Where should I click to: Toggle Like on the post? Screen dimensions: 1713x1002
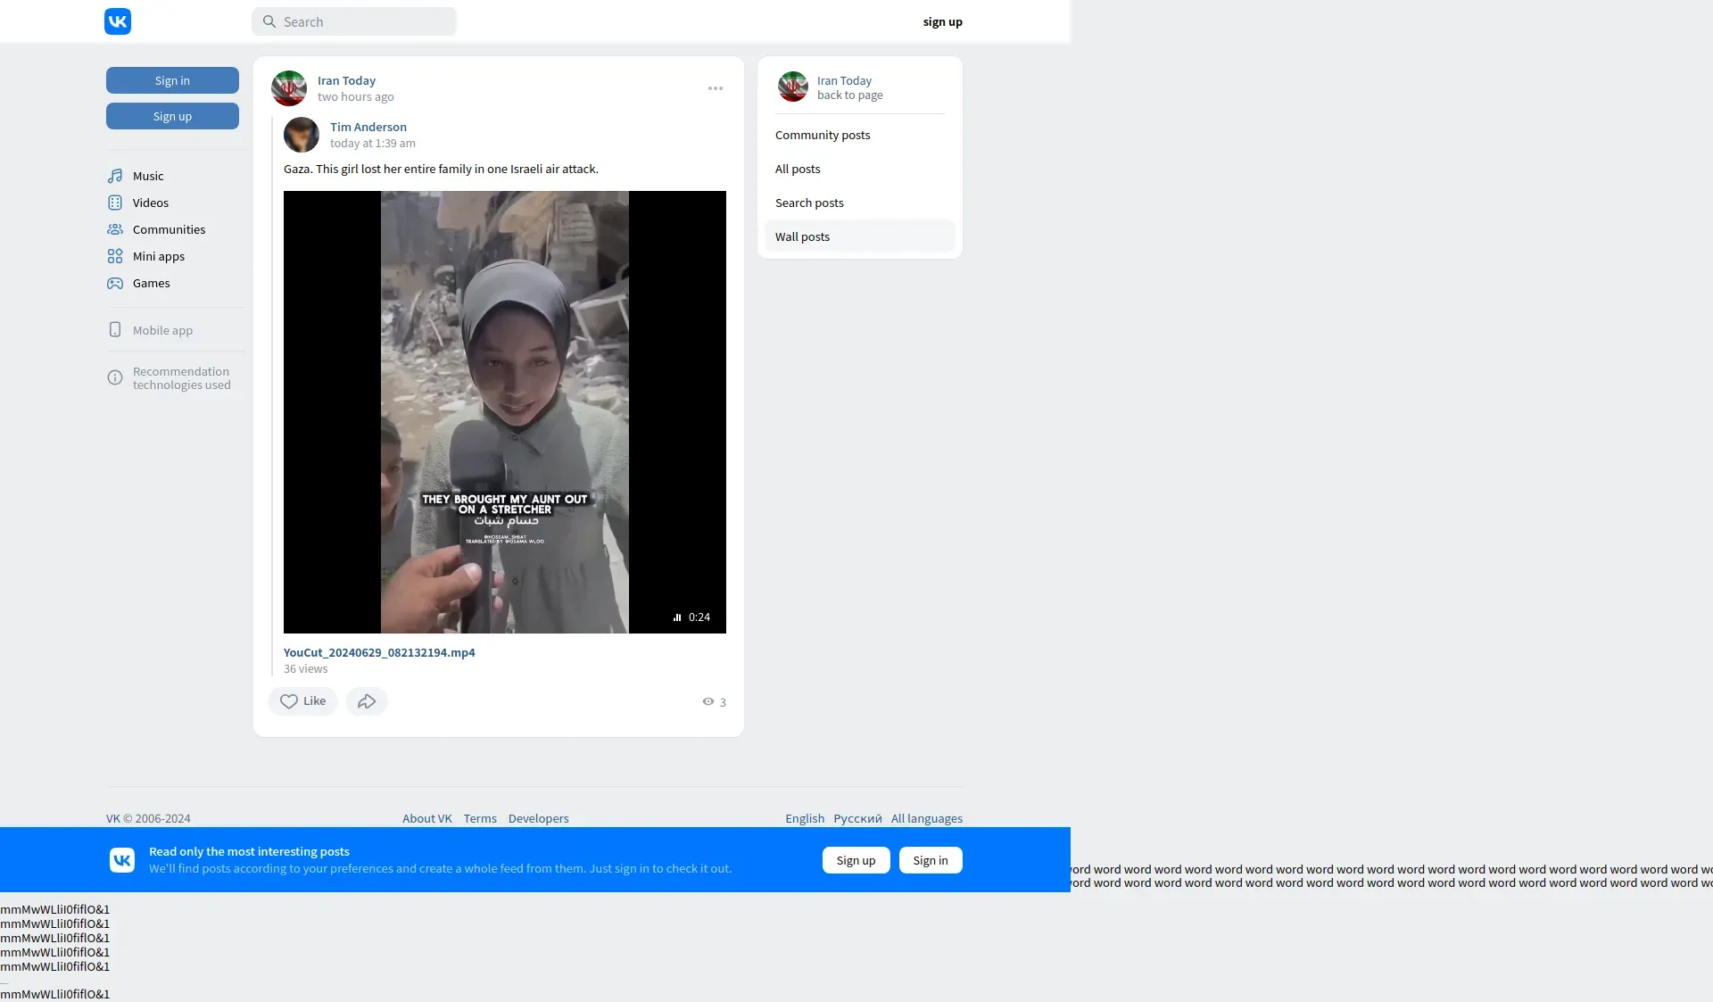click(302, 701)
